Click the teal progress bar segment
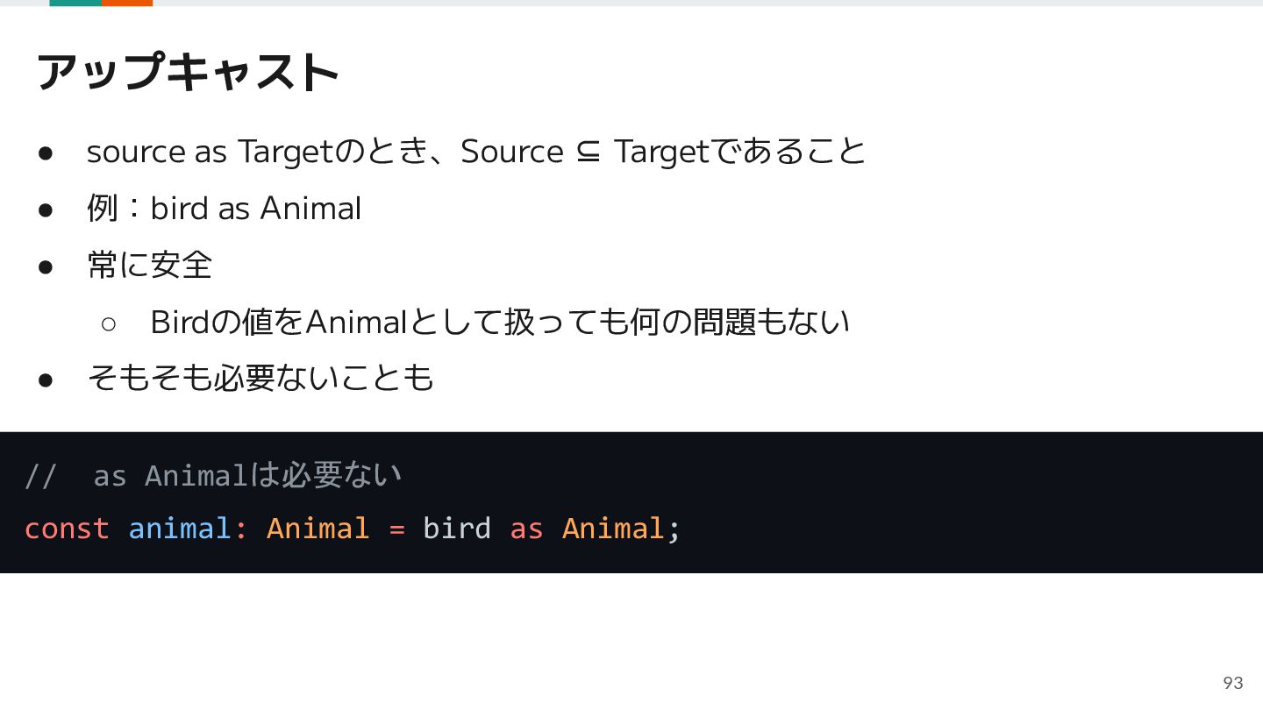 (75, 3)
